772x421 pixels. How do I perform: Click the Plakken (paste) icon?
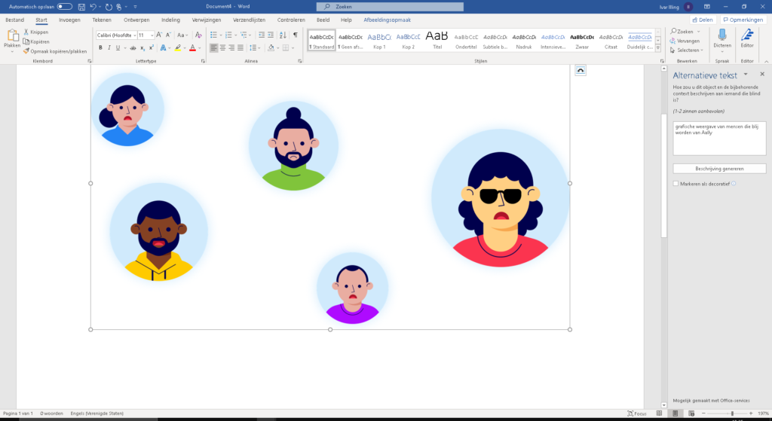[12, 36]
